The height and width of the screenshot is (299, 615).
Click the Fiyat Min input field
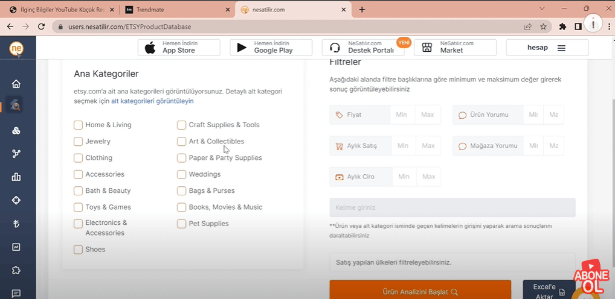[402, 115]
